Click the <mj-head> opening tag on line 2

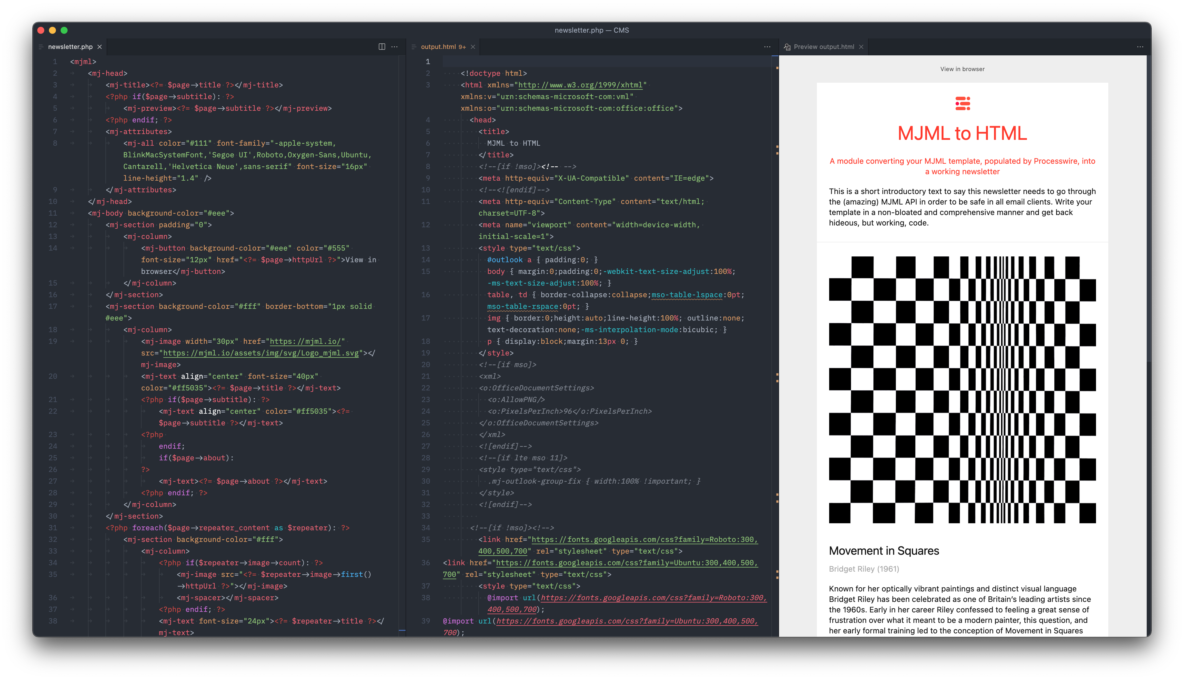pos(108,73)
